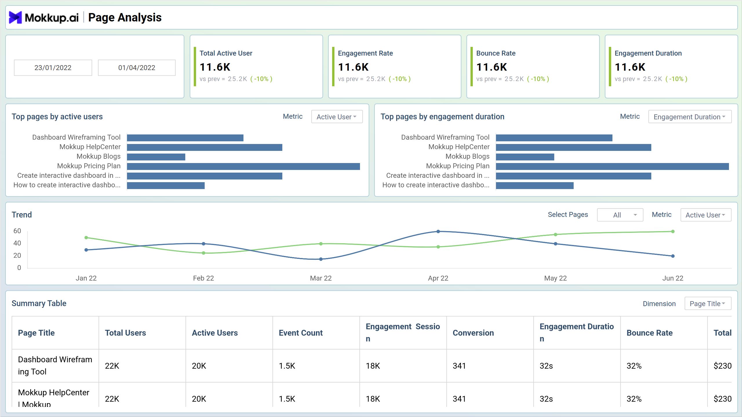The image size is (742, 417).
Task: Click the blue Feb 22 point on trend
Action: [x=203, y=244]
